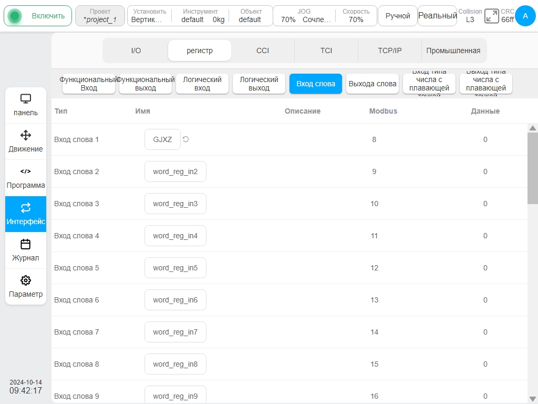Click the Включить enable button
The image size is (538, 404).
38,16
